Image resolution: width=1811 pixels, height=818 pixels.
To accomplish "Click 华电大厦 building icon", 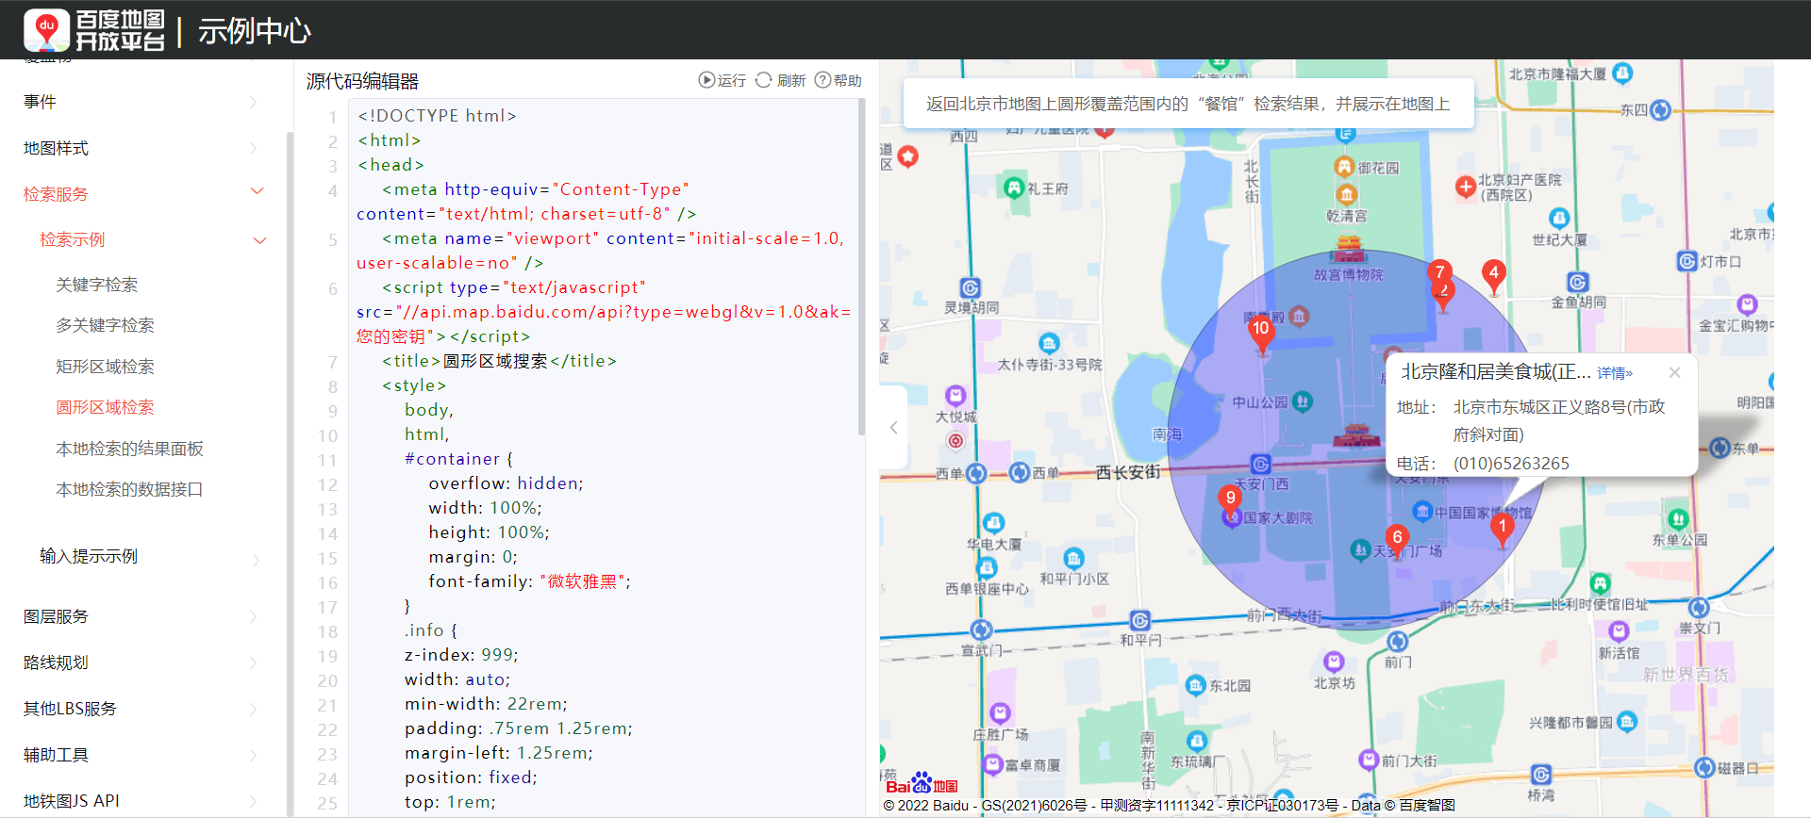I will point(994,523).
